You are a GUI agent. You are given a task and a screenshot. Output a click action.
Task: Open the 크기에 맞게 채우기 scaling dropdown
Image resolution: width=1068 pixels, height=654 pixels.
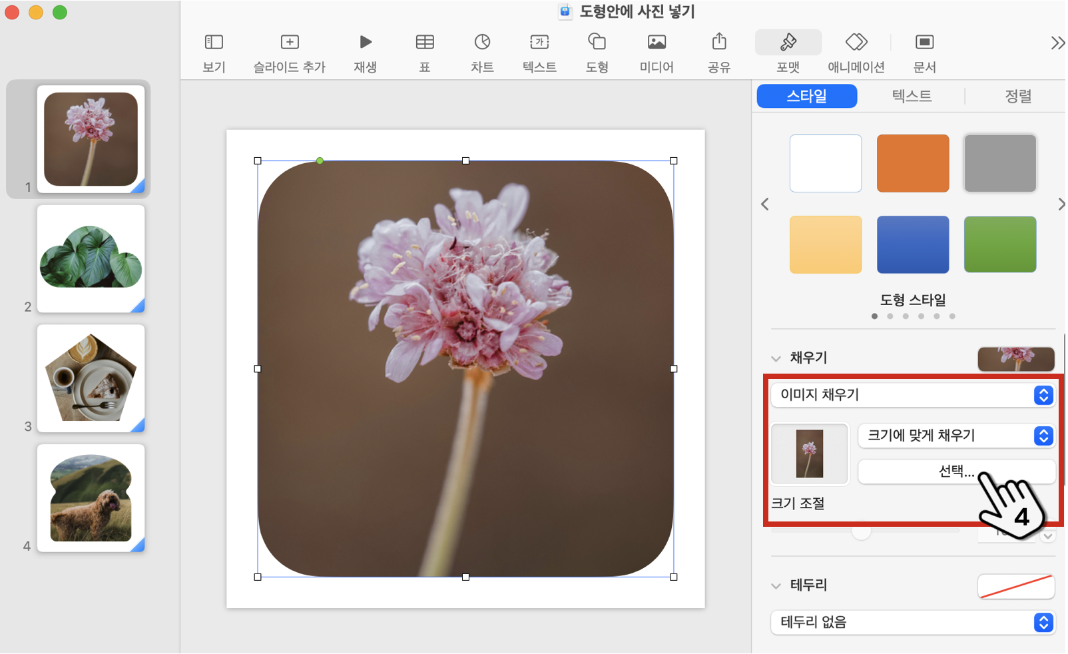[957, 436]
